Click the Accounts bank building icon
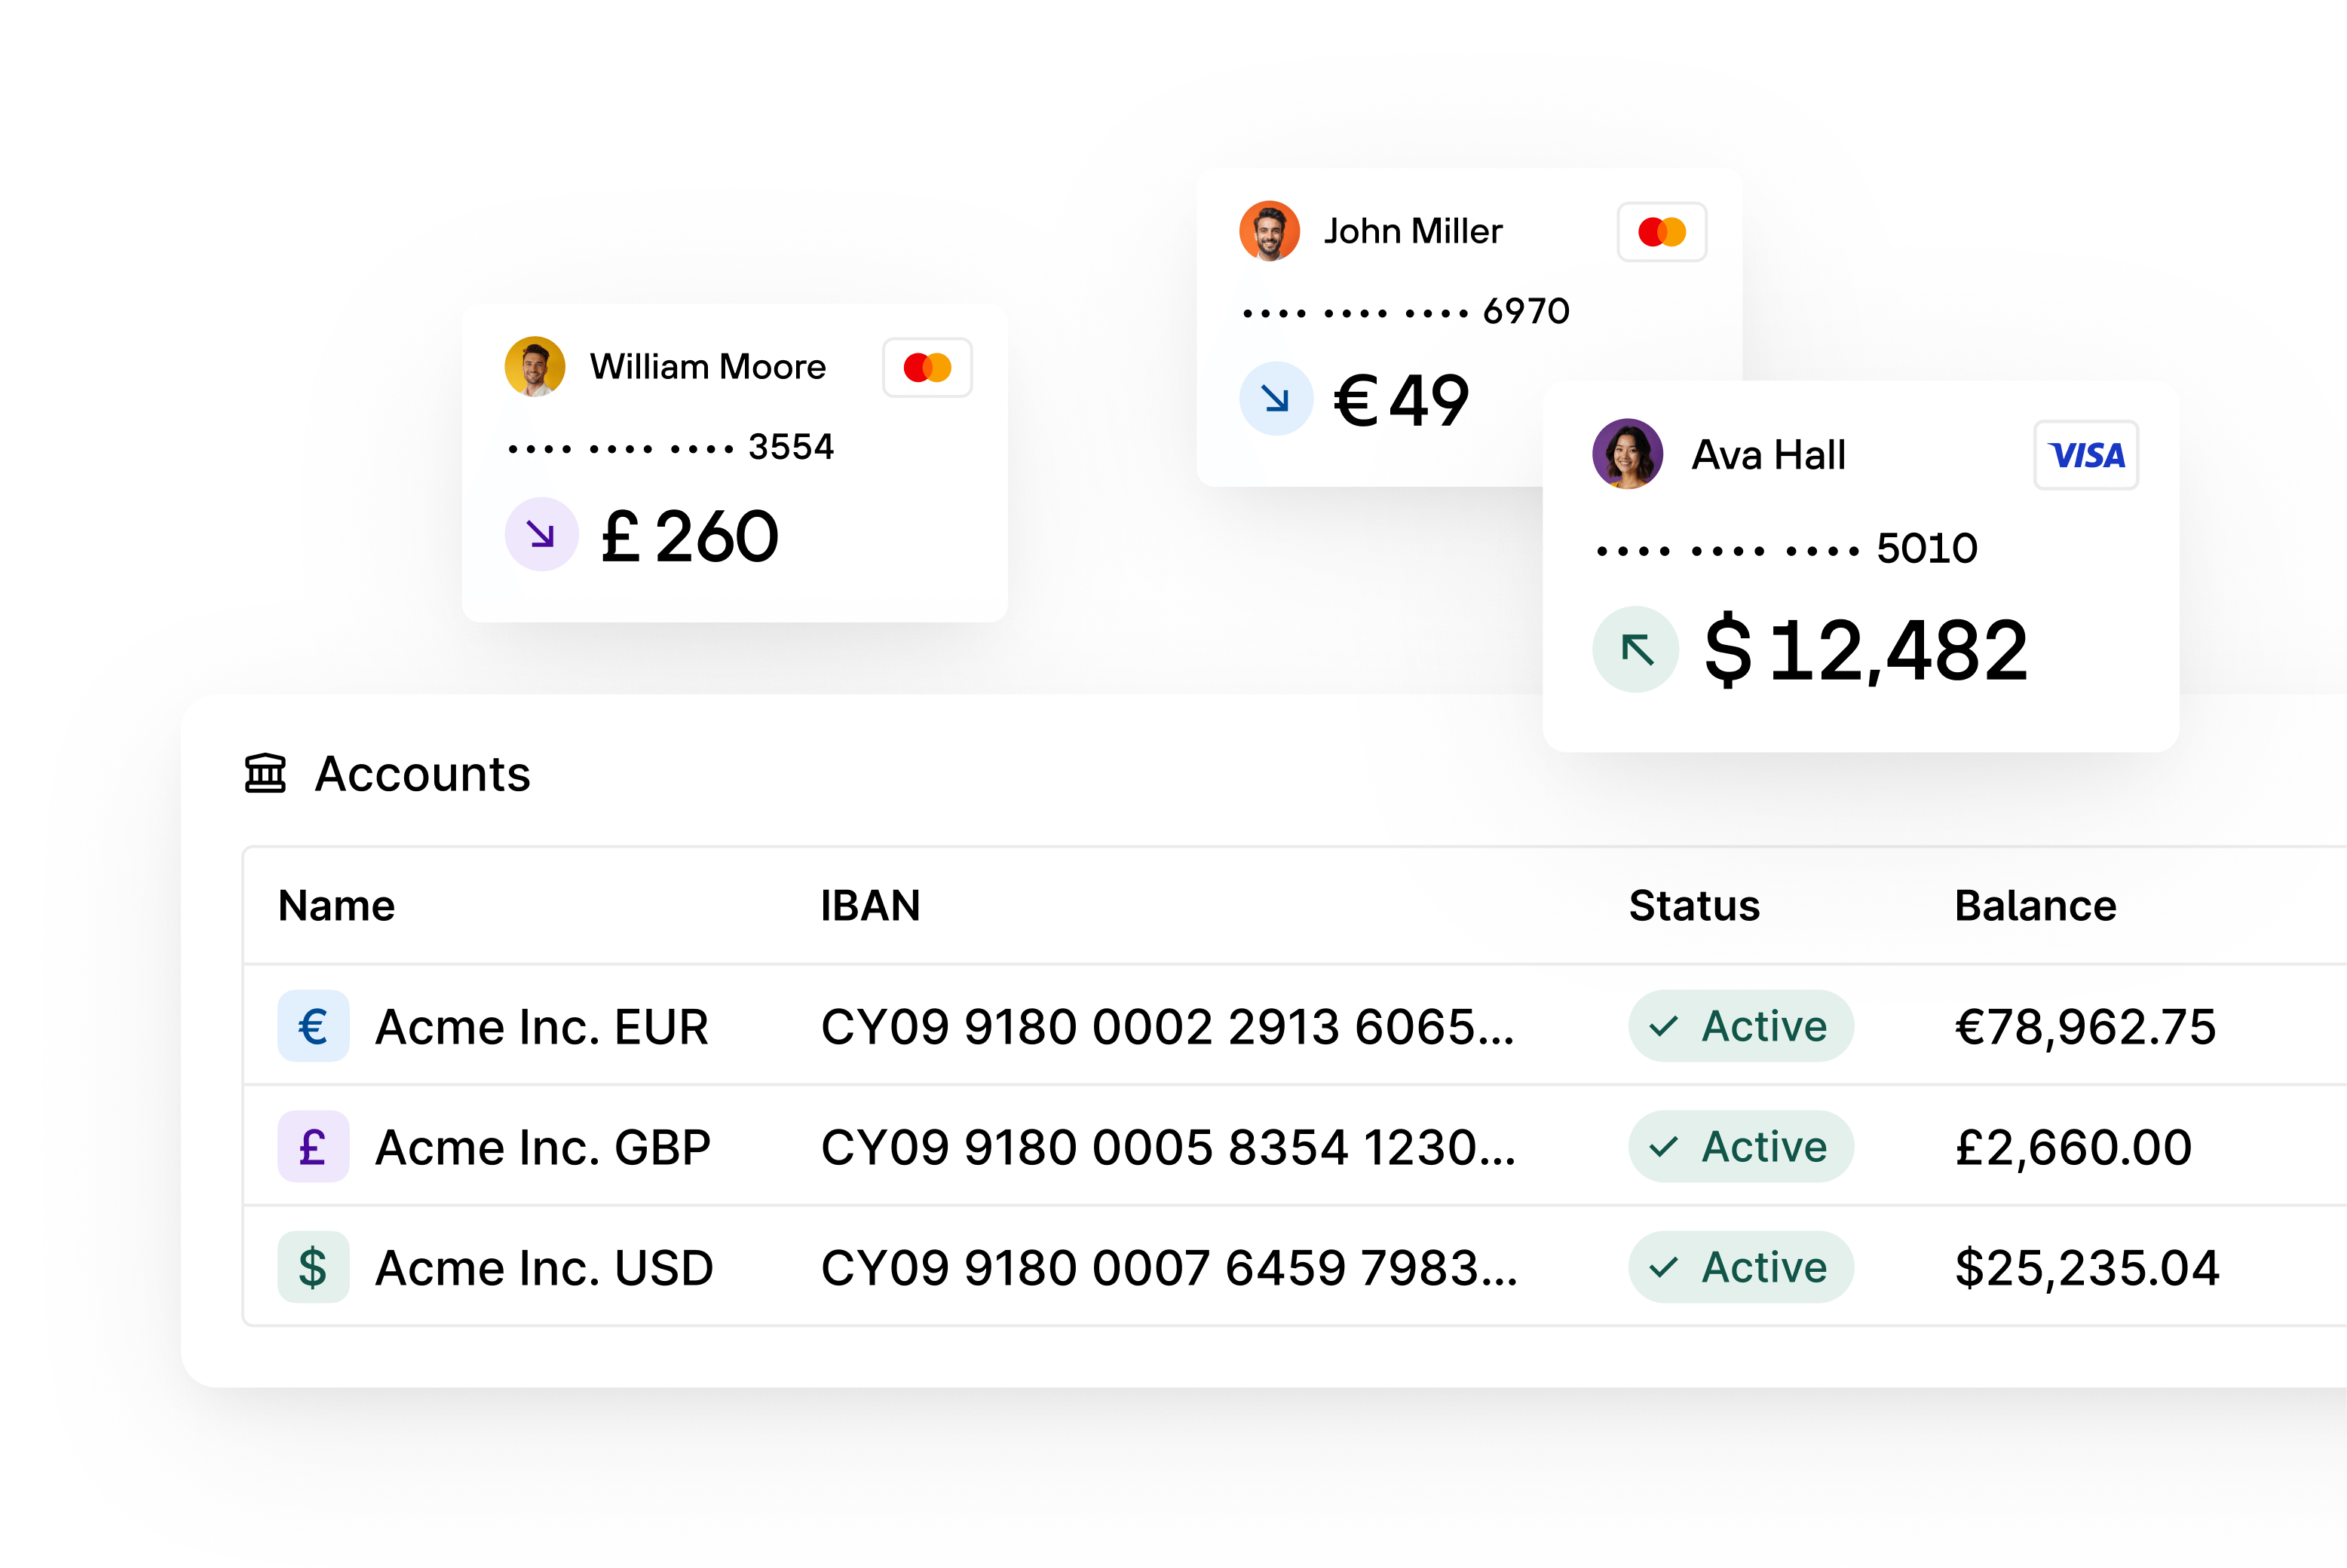 click(265, 773)
